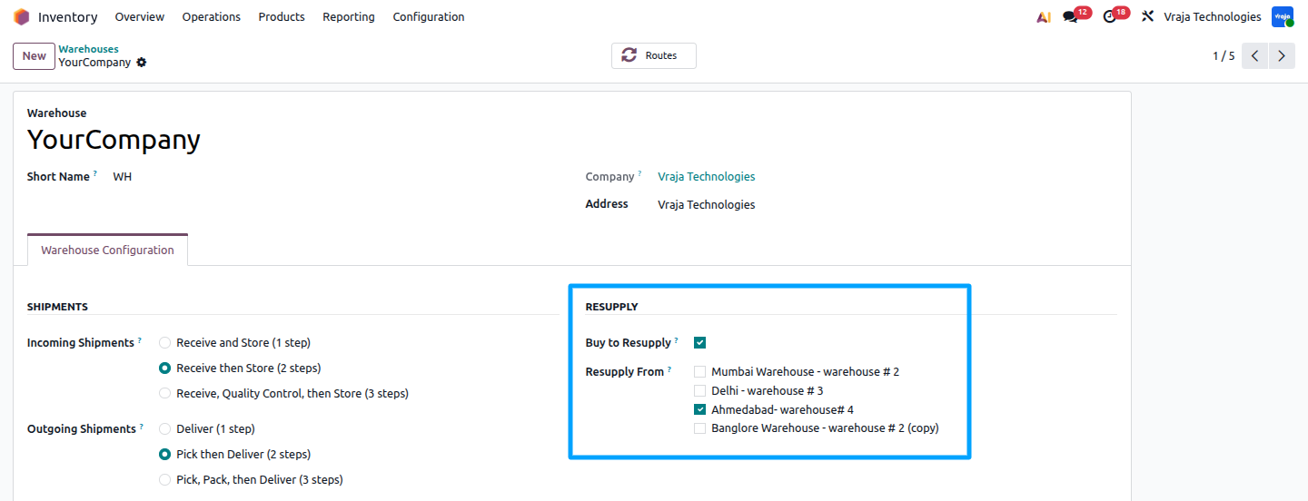
Task: Open the Inventory app home icon
Action: coord(22,17)
